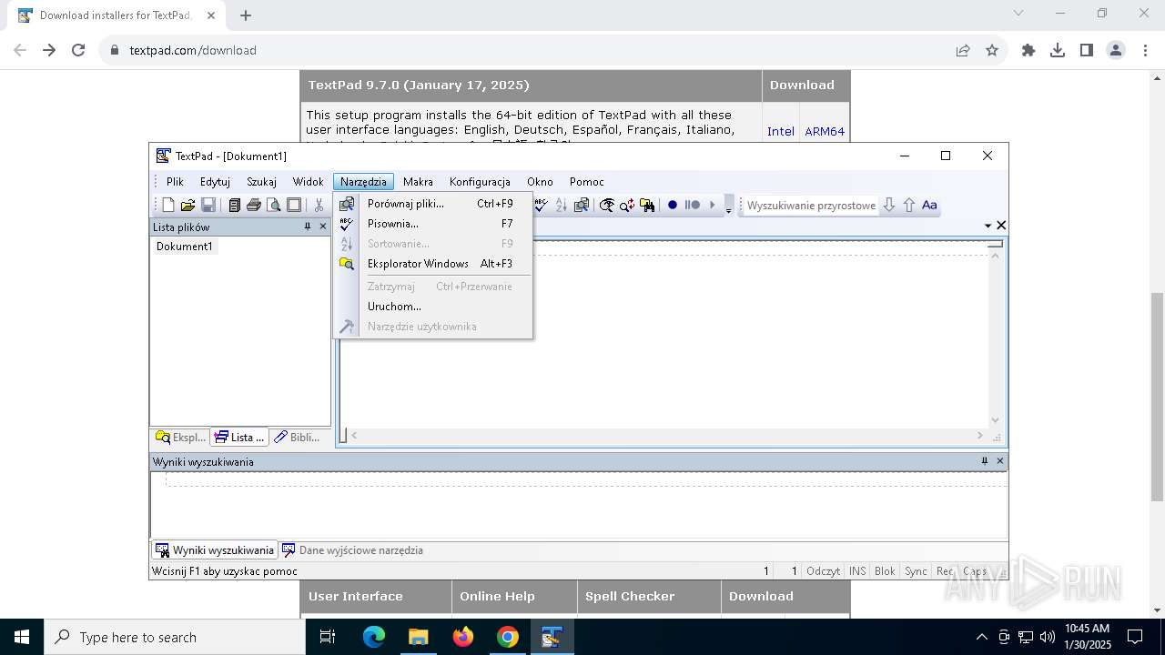
Task: Click the editor scroll down arrow
Action: coord(995,419)
